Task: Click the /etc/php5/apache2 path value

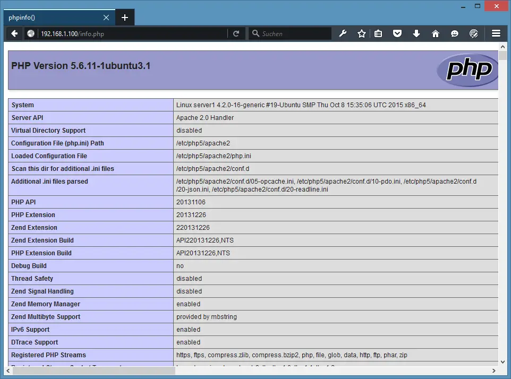Action: (203, 143)
